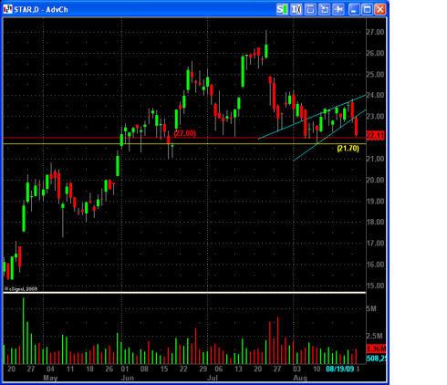This screenshot has height=385, width=447.
Task: Click the 2.5M volume axis label
Action: point(375,336)
